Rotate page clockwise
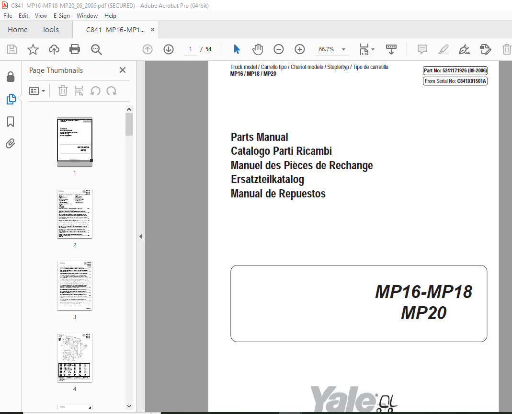Viewport: 512px width, 414px height. (111, 91)
